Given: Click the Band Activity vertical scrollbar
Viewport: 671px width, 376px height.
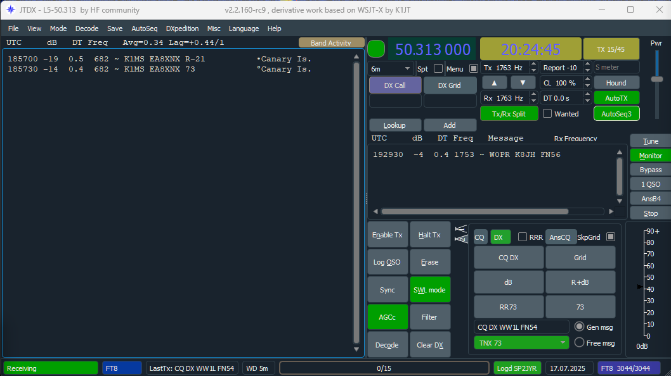Looking at the screenshot, I should click(x=356, y=203).
